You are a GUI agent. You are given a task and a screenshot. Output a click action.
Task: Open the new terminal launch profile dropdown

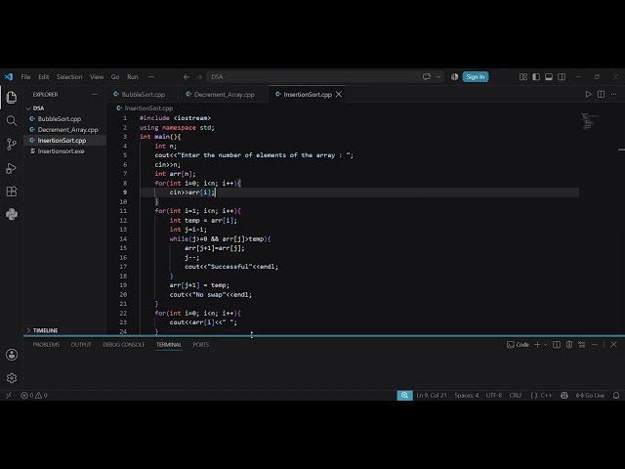point(545,345)
